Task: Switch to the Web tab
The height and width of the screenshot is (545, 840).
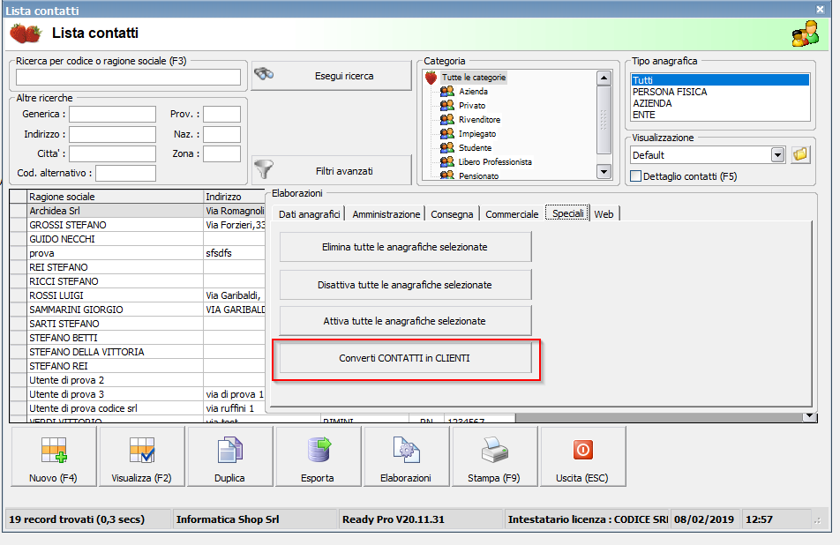Action: tap(604, 214)
